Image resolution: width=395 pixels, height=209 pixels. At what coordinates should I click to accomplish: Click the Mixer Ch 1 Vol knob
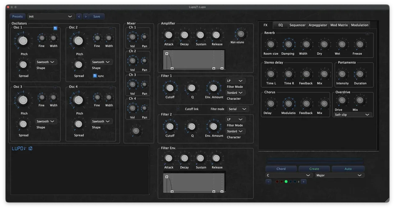[133, 37]
